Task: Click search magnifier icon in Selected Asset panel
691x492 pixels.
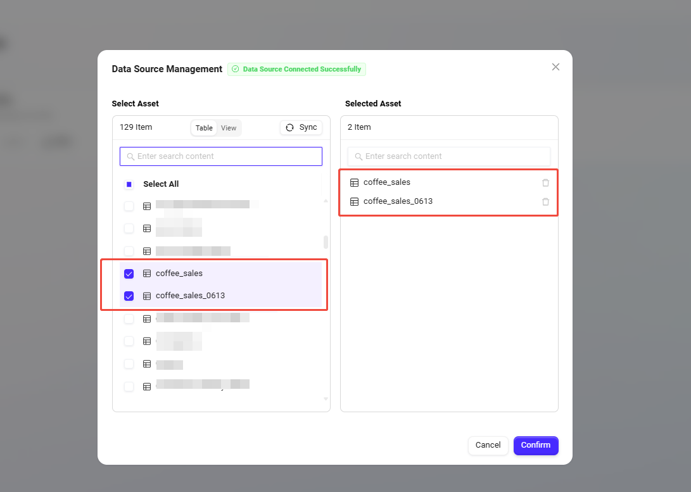Action: coord(358,156)
